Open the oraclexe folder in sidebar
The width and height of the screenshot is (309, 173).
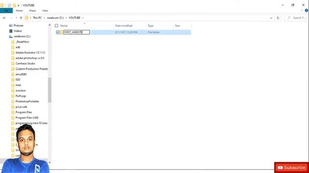pos(20,91)
